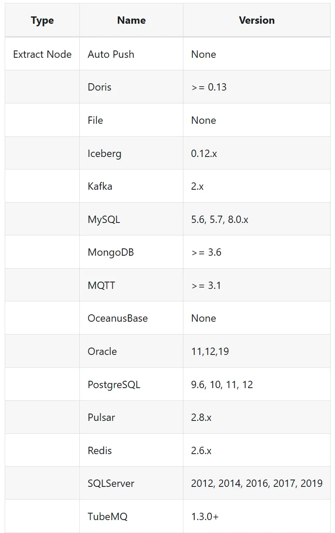Select the OceanusBase name cell
Screen dimensions: 335x533
(118, 318)
